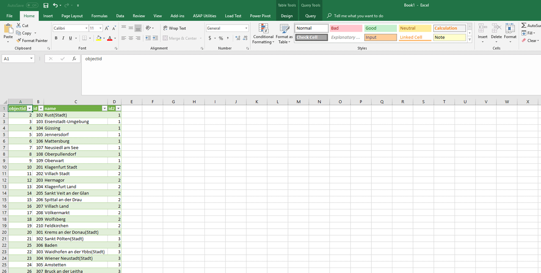Open the Name Box dropdown arrow
The image size is (541, 273).
coord(31,59)
